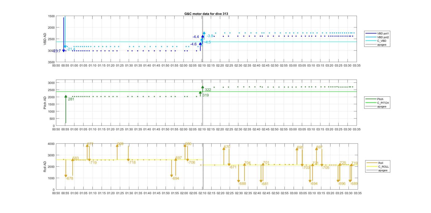Click the '725' roll annotation
Screen dimensions: 431x213
(343, 163)
